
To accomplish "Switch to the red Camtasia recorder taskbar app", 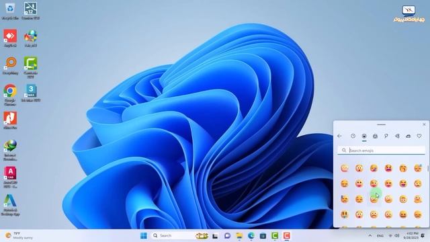I will click(287, 236).
